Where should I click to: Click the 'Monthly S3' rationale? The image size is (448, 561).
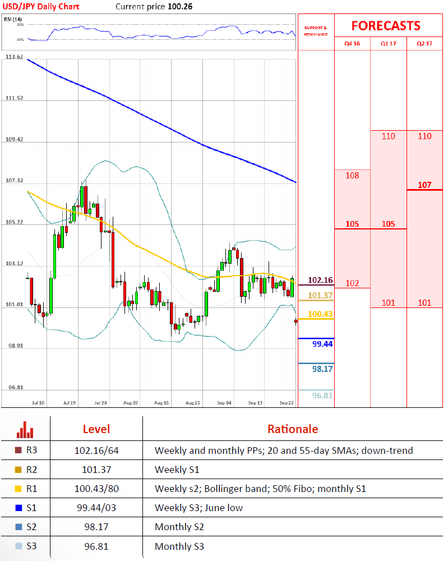(x=179, y=546)
